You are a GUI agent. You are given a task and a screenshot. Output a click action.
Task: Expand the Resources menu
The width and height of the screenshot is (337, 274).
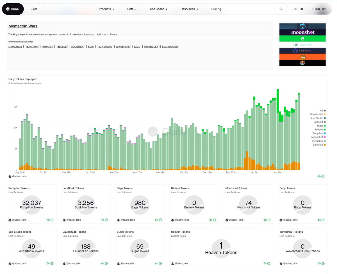click(189, 9)
